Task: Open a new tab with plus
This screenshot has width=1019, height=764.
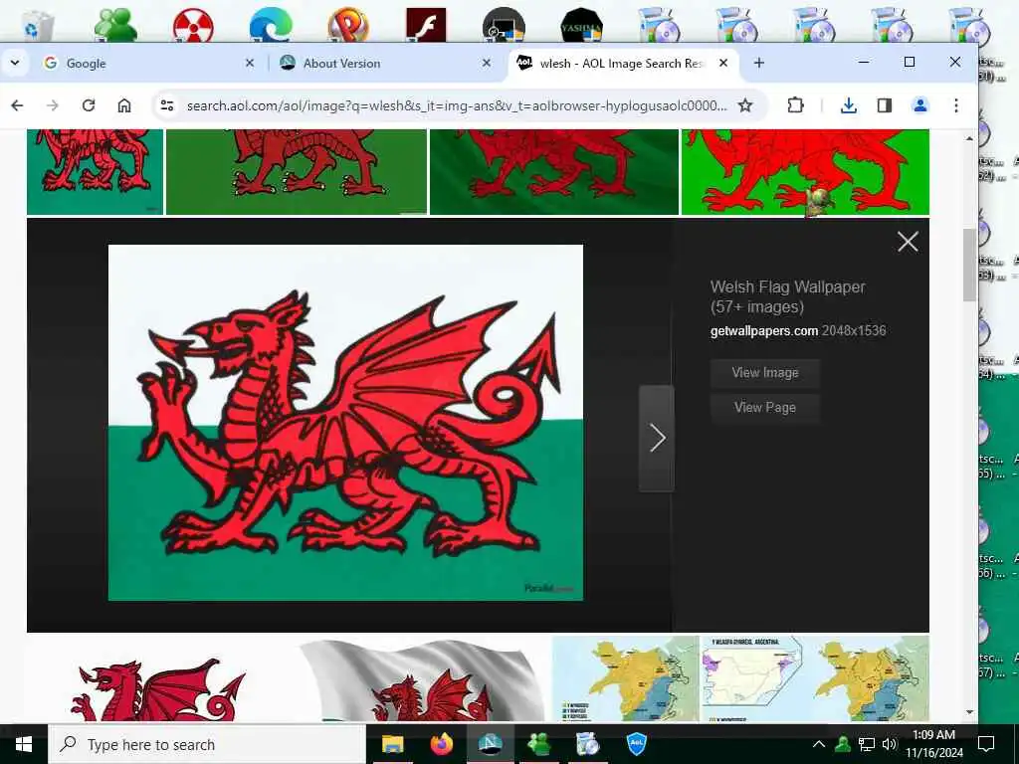Action: [758, 63]
